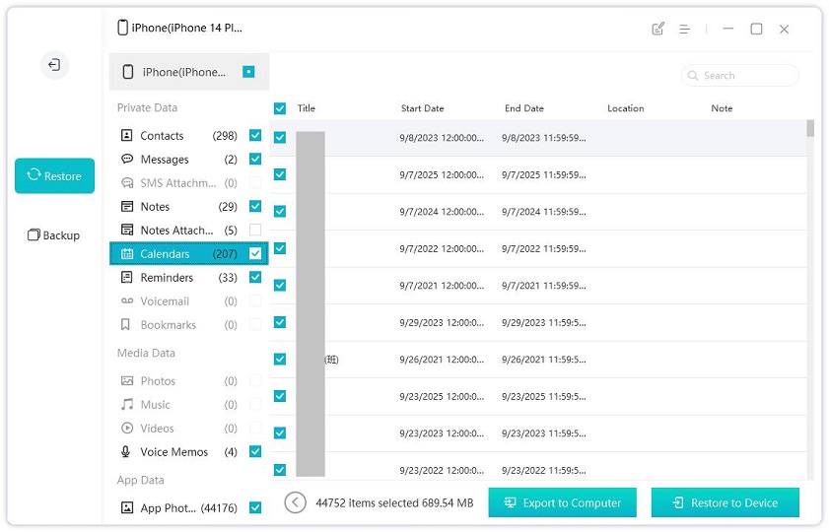Click the Reminders list icon

[x=127, y=277]
